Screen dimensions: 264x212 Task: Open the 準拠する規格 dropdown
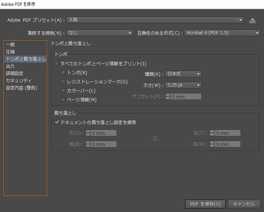[x=100, y=33]
